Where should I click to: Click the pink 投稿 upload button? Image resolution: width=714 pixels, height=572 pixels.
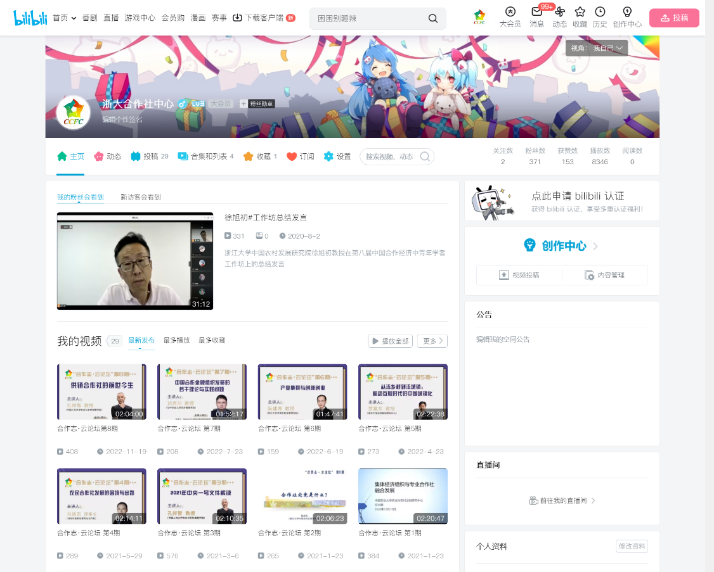[674, 18]
